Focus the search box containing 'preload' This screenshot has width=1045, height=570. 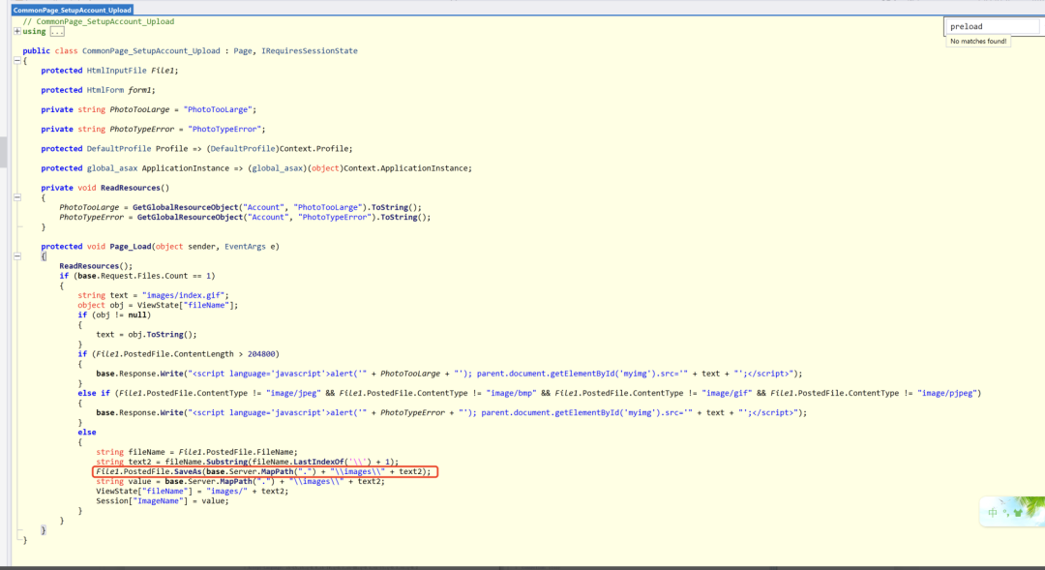(992, 26)
